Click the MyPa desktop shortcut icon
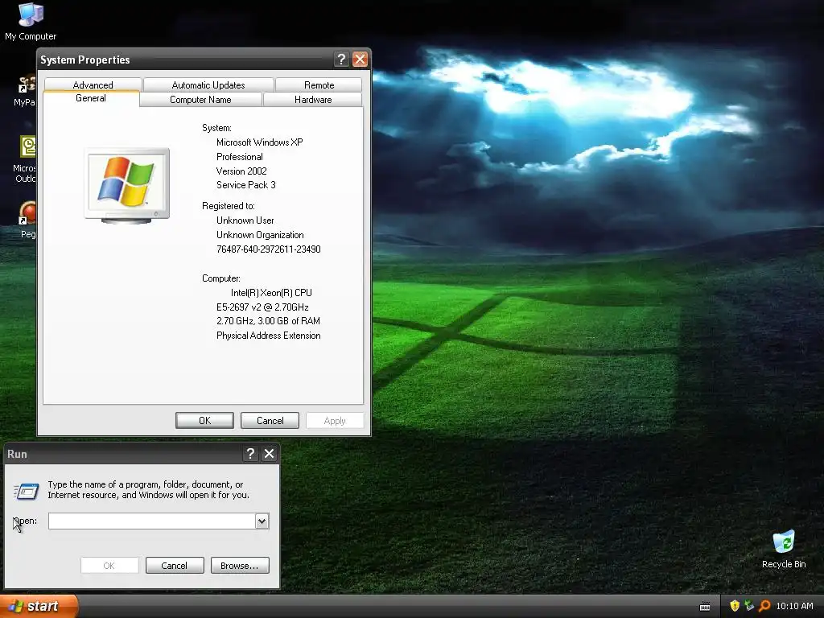824x618 pixels. coord(25,91)
